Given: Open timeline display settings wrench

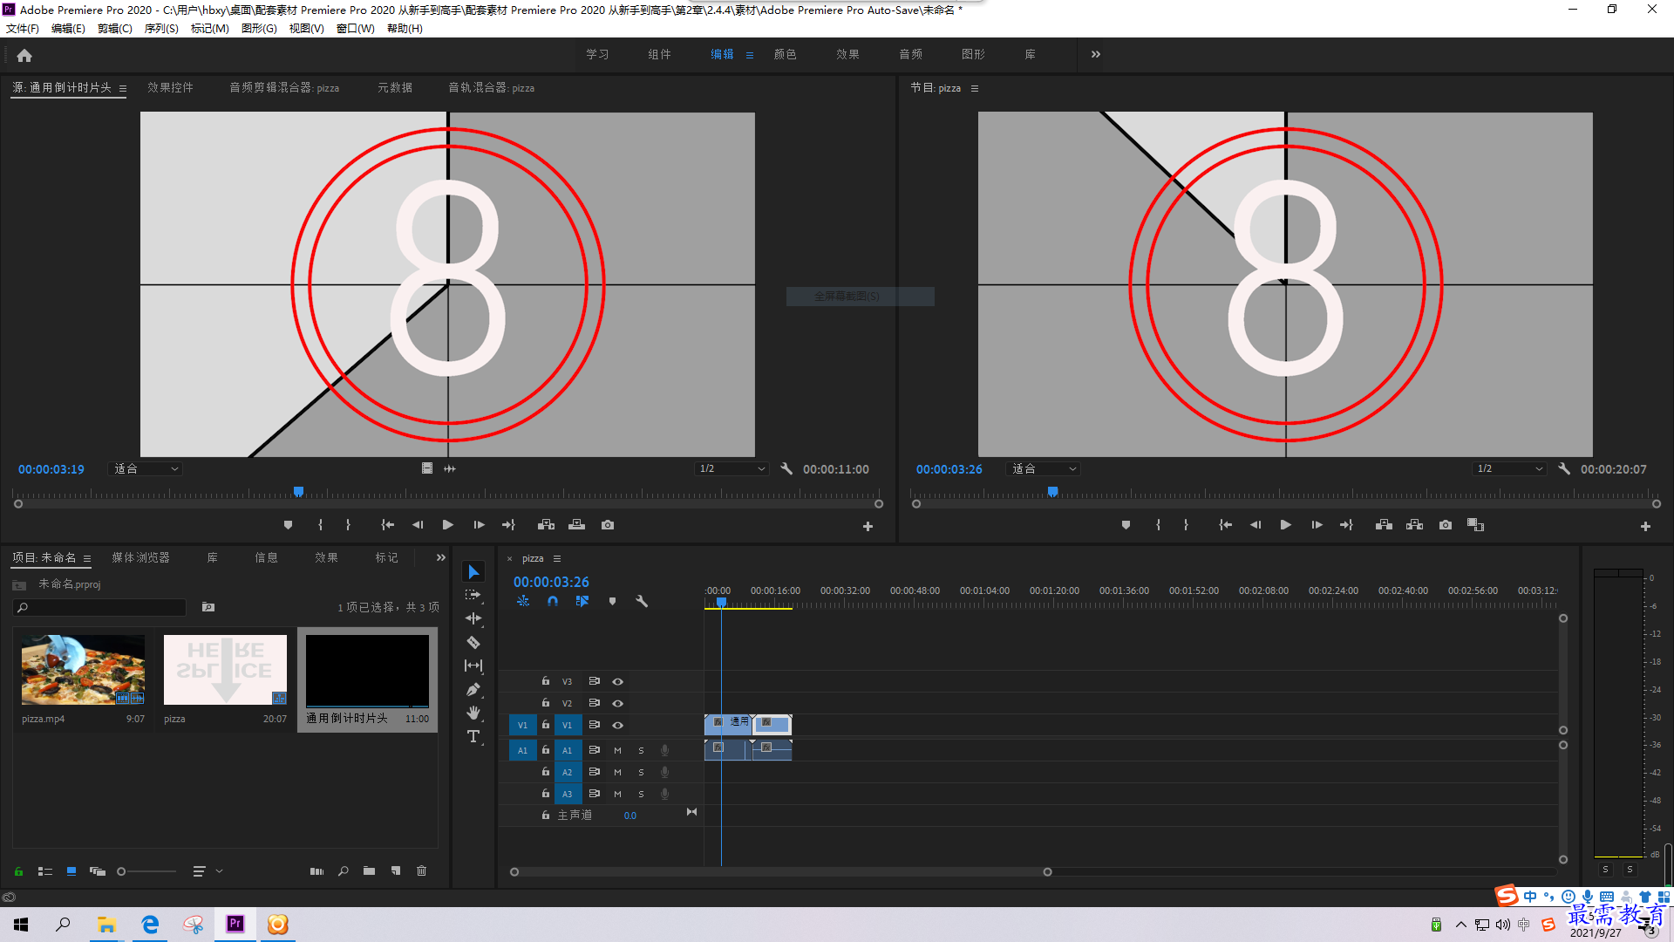Looking at the screenshot, I should [x=642, y=602].
